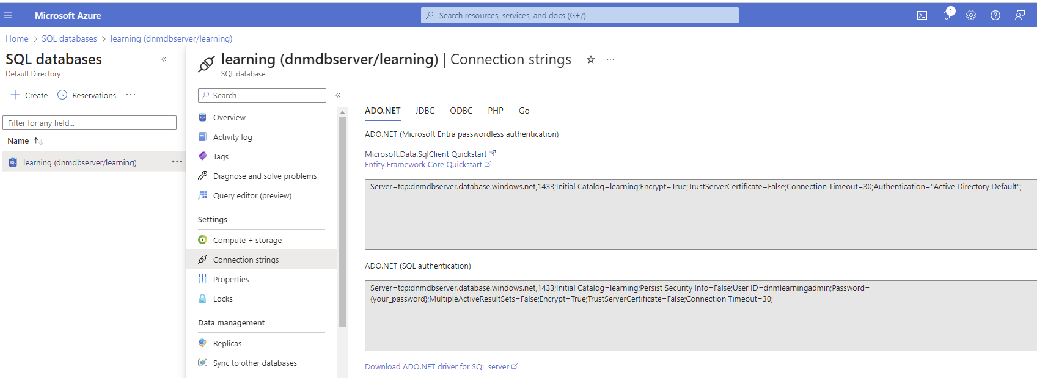Open learning (dnmdbserver/learning) breadcrumb
The width and height of the screenshot is (1037, 378).
[171, 38]
